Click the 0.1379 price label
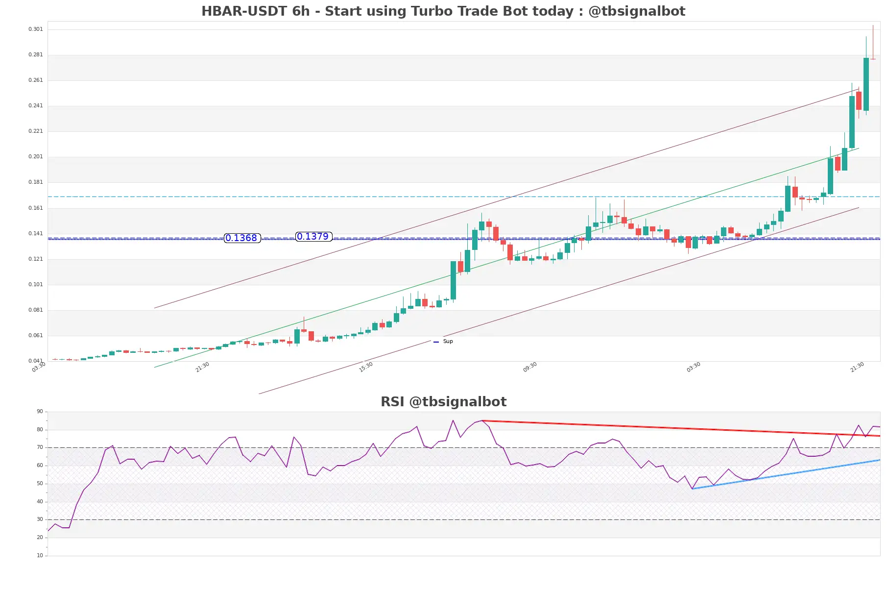Viewport: 887px width, 592px height. pyautogui.click(x=313, y=237)
